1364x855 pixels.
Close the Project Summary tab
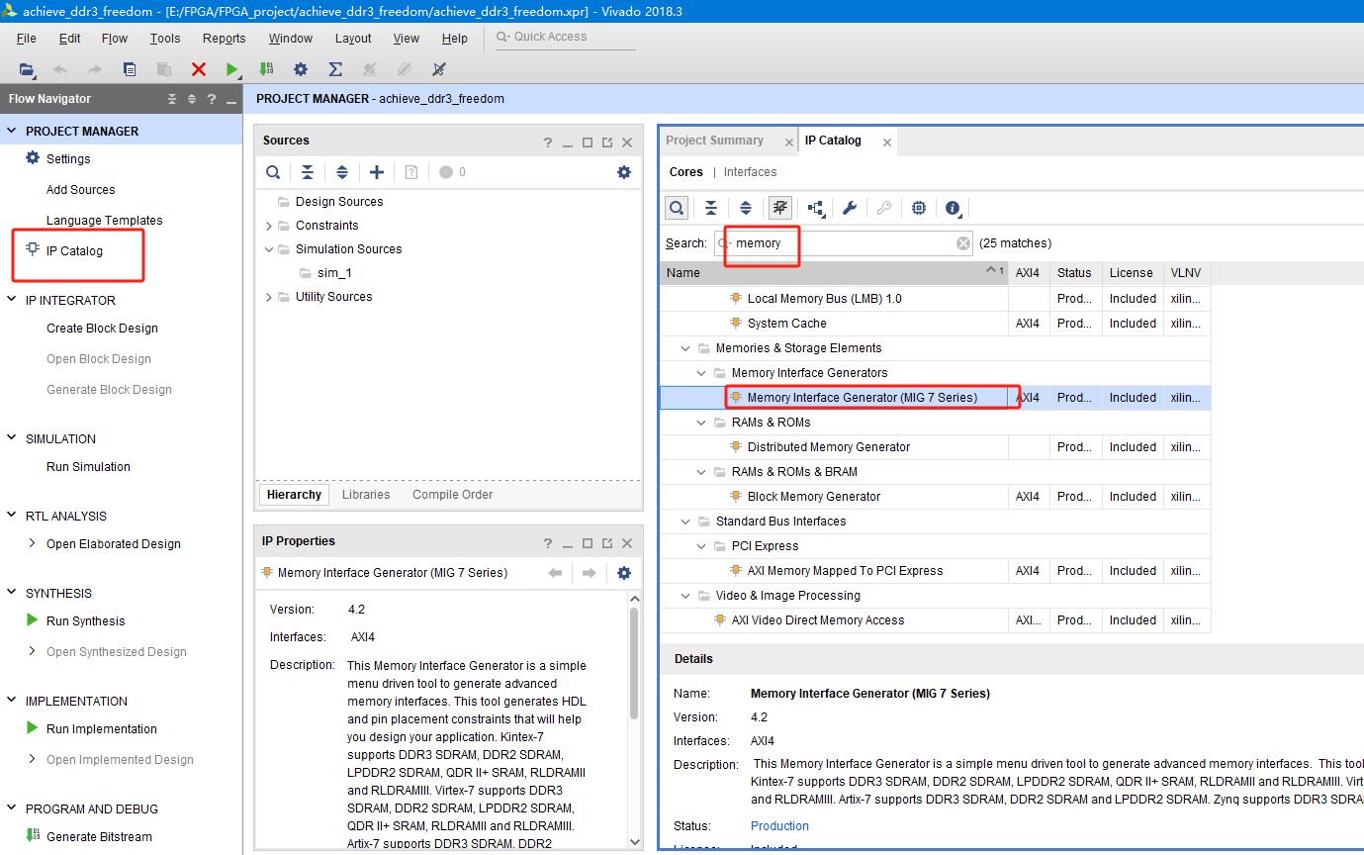coord(789,142)
